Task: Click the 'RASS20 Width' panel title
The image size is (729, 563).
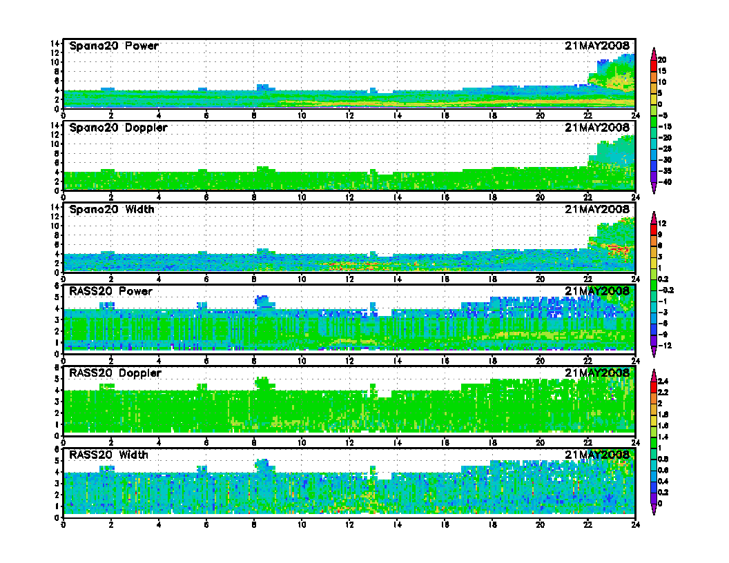Action: [x=108, y=455]
